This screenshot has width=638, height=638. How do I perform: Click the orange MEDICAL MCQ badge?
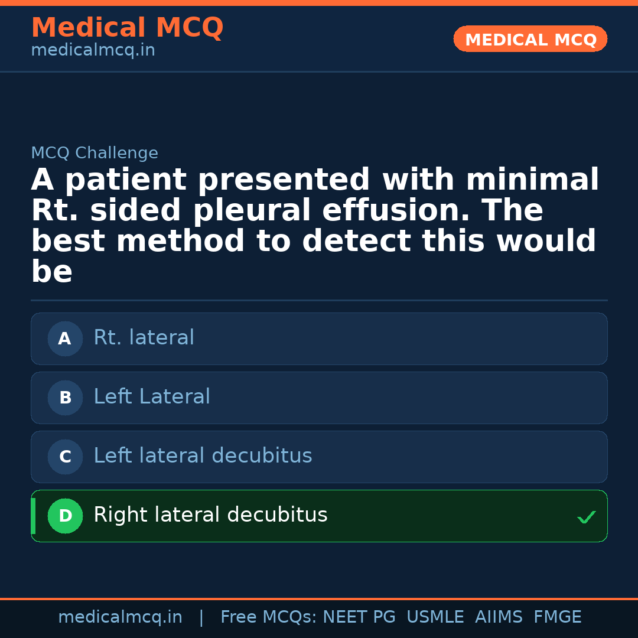(x=530, y=39)
